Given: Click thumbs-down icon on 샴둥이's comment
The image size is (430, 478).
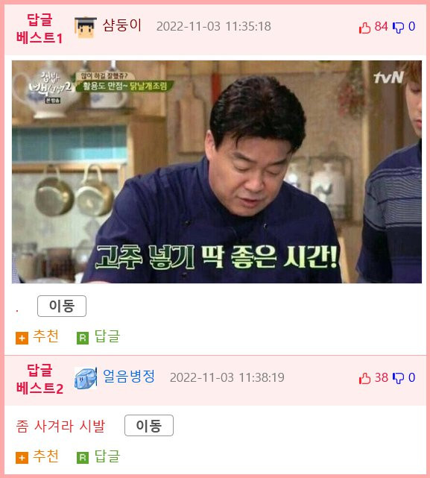Looking at the screenshot, I should (398, 28).
